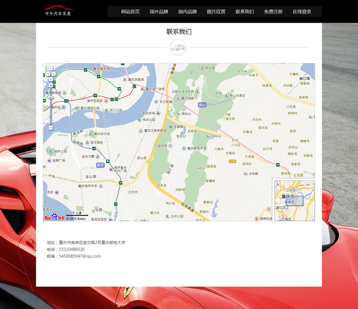Pan the map left with the left-arrow button

(48, 74)
